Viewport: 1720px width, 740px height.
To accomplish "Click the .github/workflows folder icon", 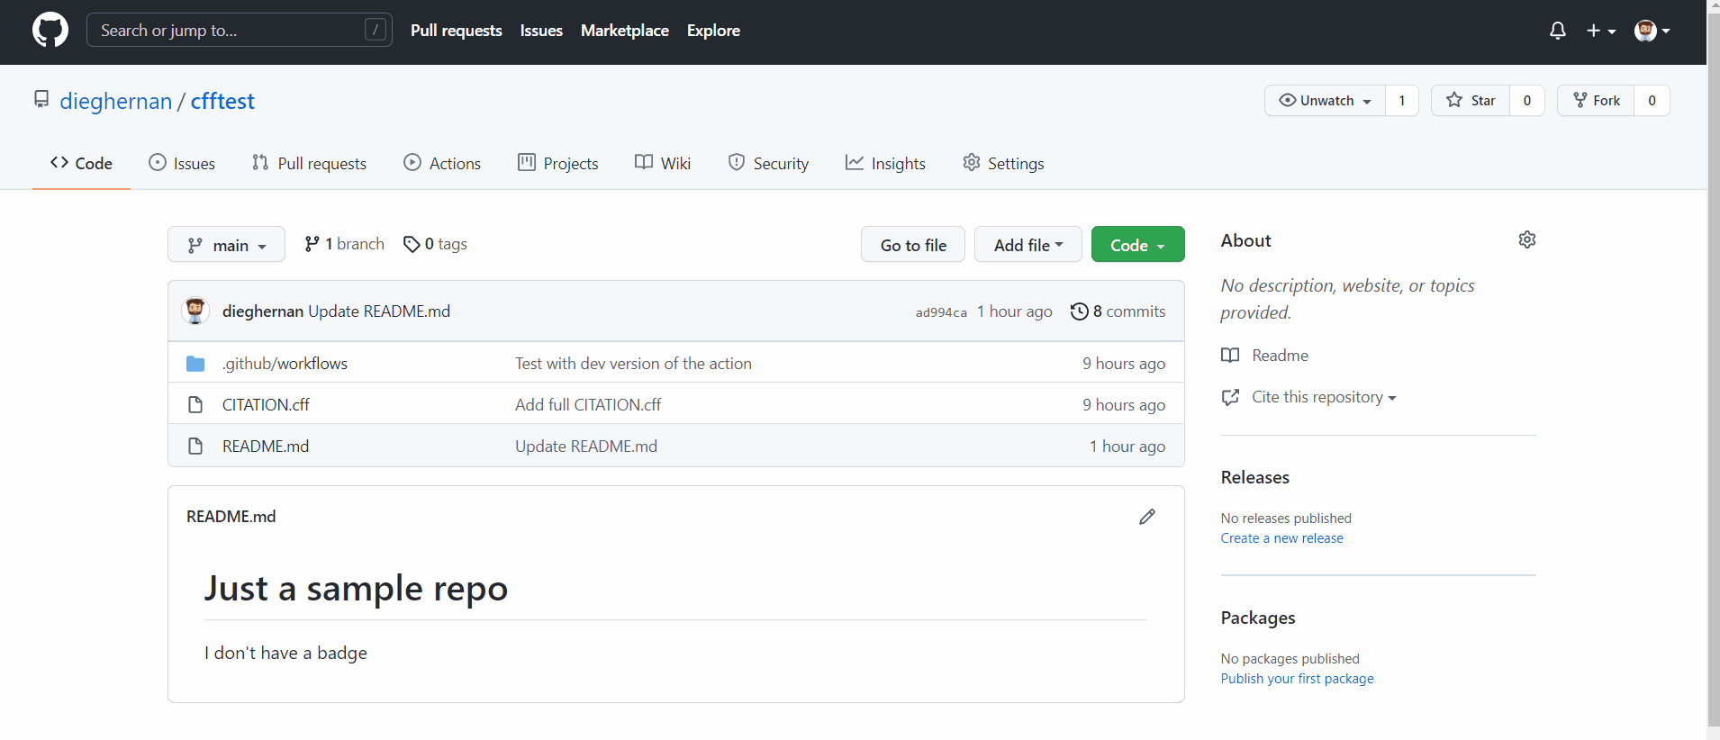I will click(195, 364).
